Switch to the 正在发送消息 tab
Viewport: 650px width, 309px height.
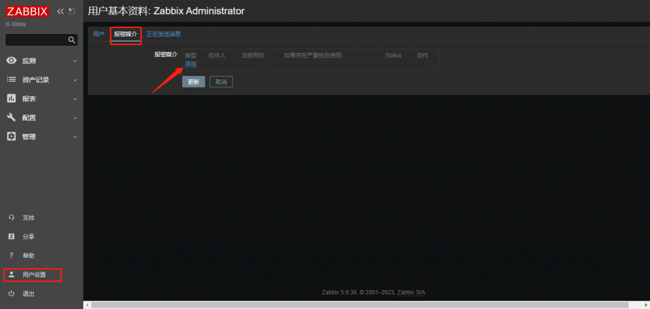click(163, 34)
